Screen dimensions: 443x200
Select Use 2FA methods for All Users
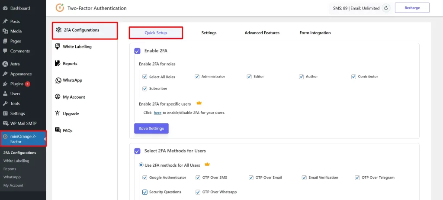click(141, 165)
